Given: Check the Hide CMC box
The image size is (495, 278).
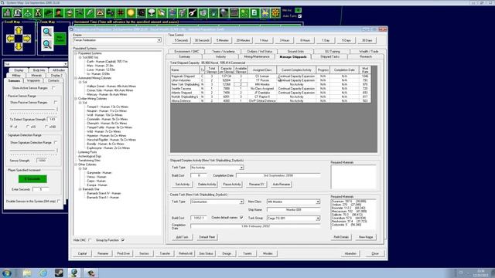Looking at the screenshot, I should [90, 240].
